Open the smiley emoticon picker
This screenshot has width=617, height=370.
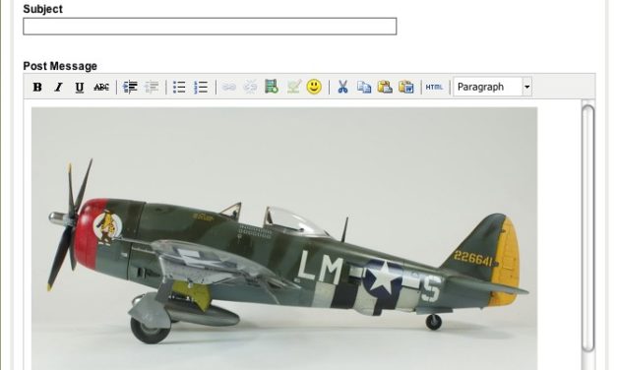(x=314, y=87)
